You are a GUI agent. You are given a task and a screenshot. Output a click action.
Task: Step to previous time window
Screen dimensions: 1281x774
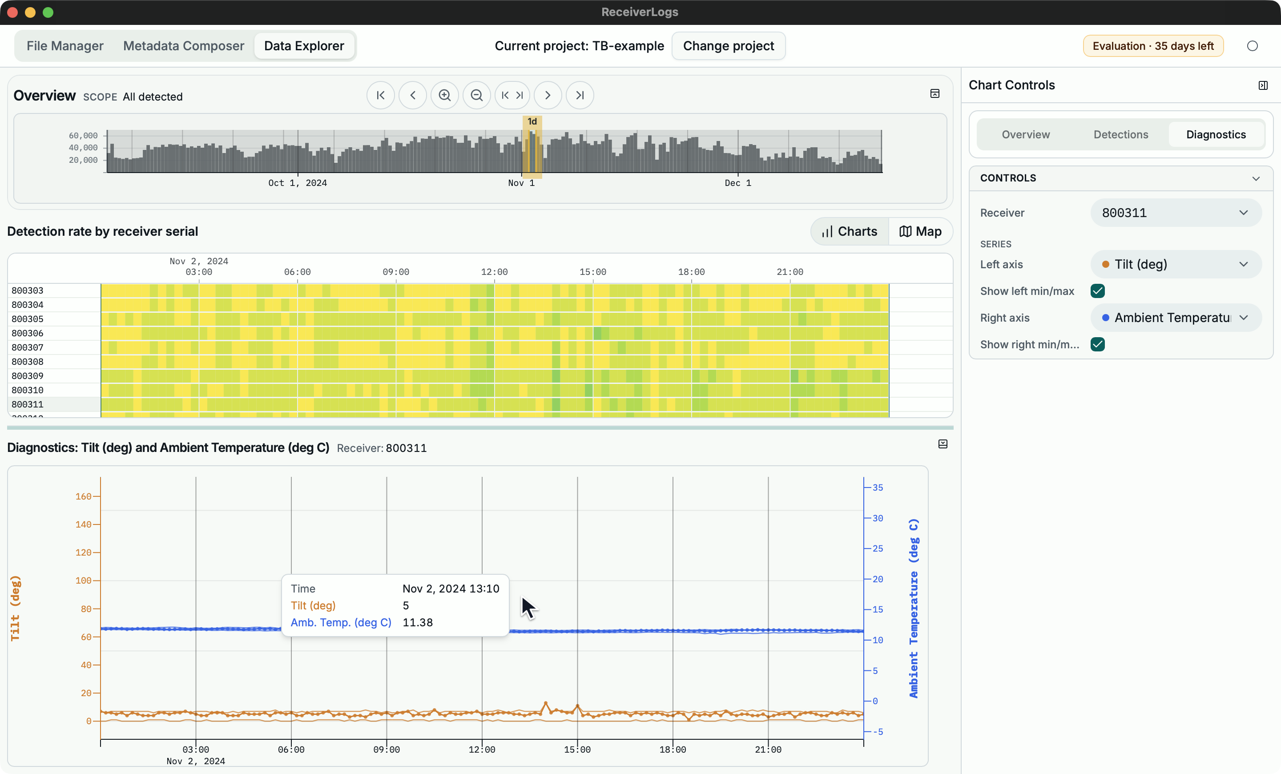tap(413, 95)
